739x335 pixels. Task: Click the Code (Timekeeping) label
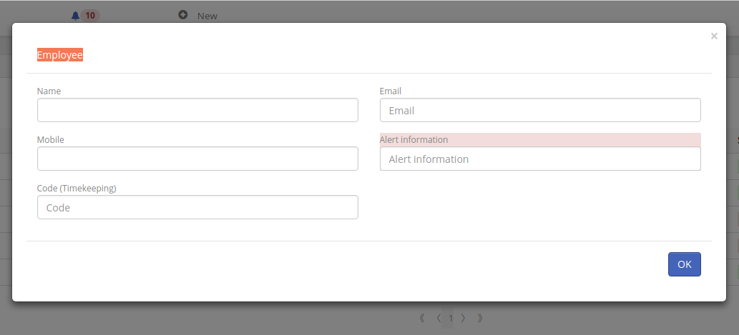77,188
